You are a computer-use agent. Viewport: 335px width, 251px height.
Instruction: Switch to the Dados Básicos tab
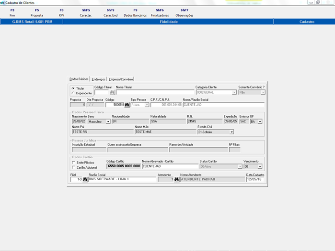coord(79,79)
